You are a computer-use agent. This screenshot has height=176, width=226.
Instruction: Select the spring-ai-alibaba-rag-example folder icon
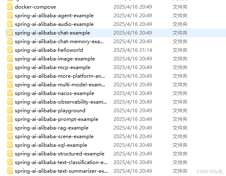coord(10,128)
